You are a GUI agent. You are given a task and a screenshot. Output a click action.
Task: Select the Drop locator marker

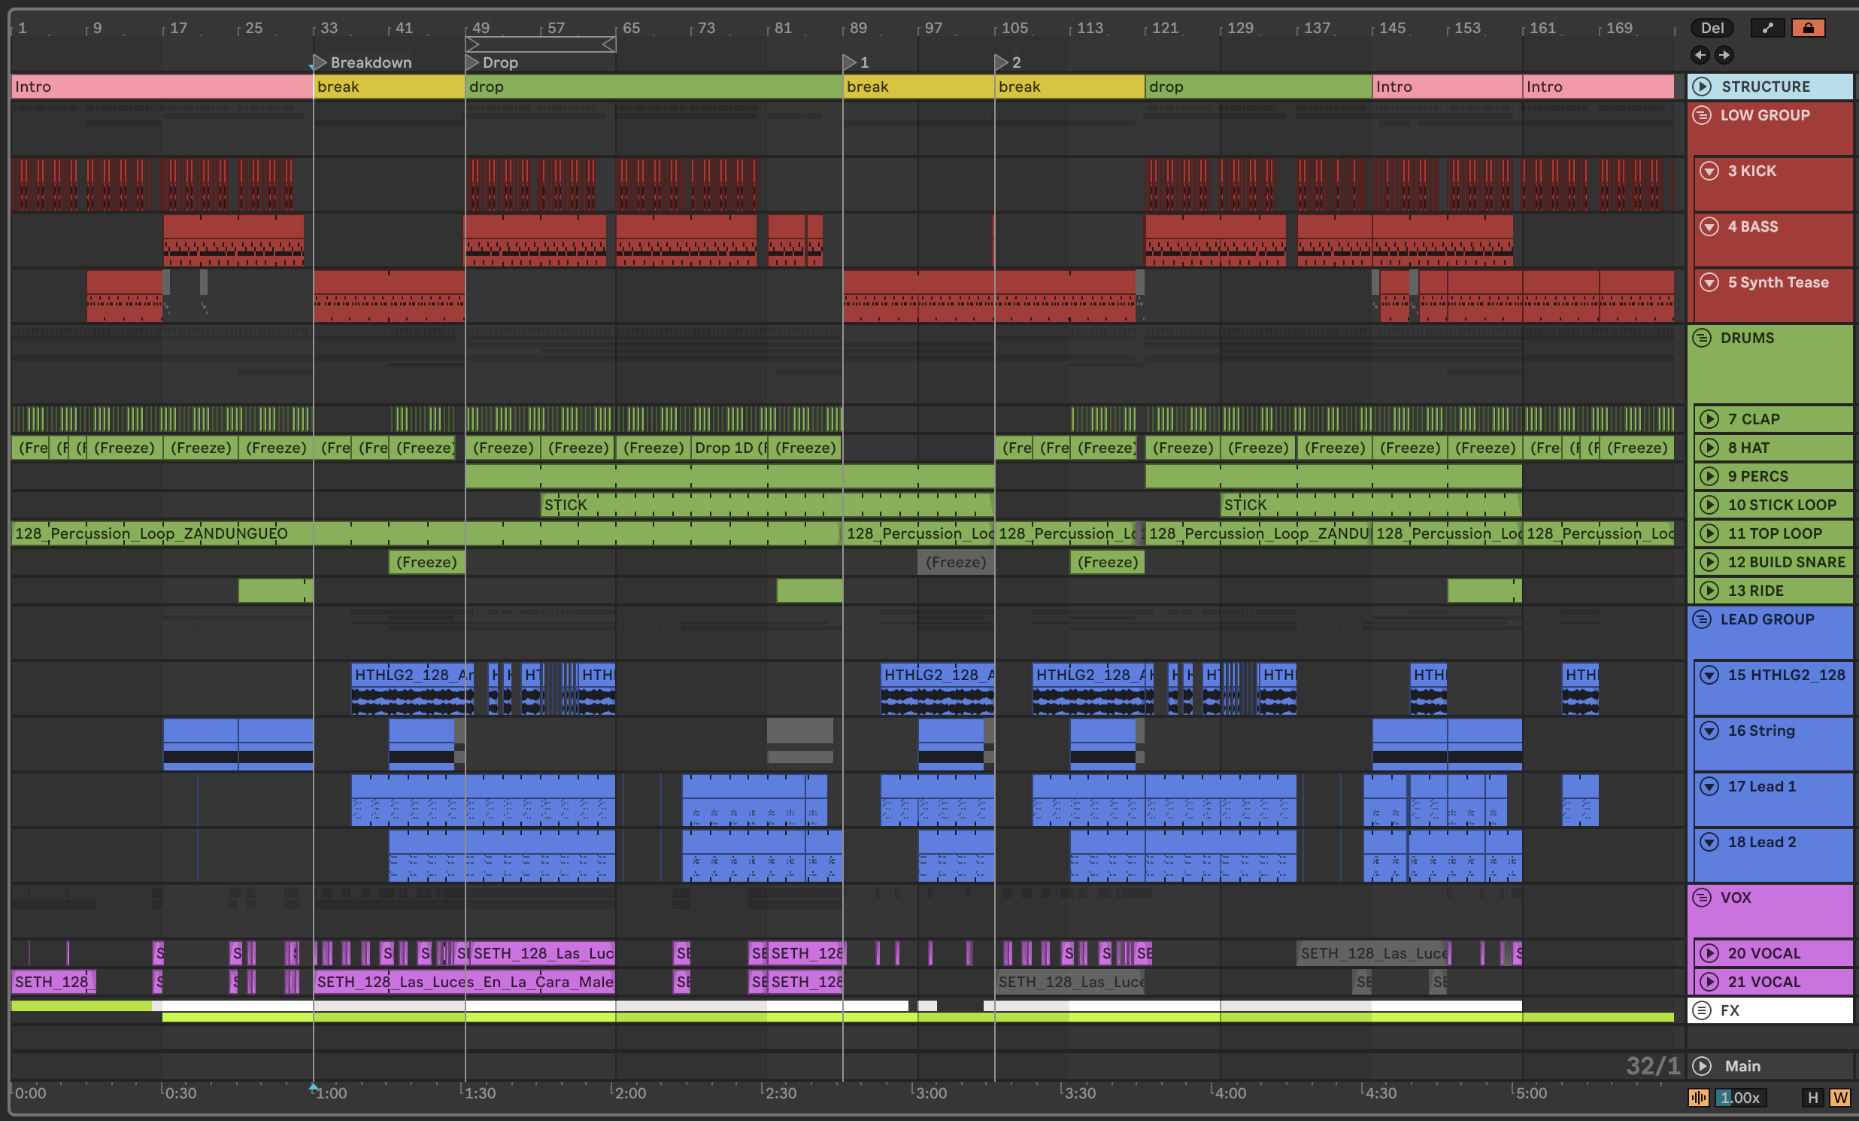point(472,62)
